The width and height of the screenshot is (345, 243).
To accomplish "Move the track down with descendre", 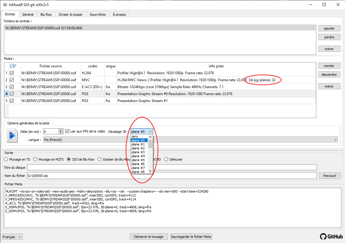I will pos(329,75).
